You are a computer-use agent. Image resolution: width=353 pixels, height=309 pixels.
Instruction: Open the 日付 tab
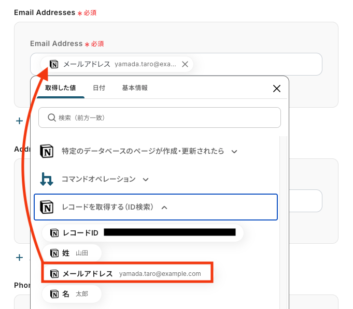99,88
